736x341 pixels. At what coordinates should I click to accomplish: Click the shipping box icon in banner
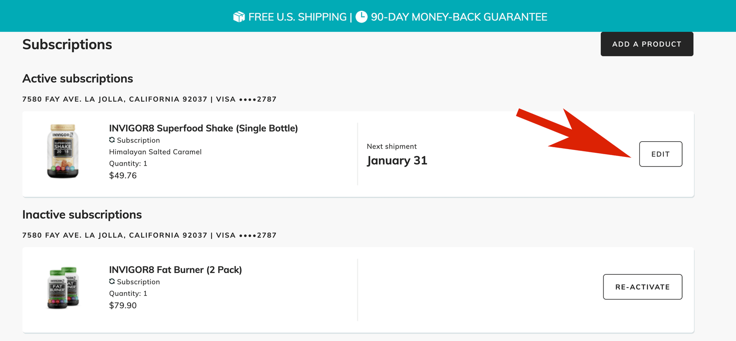239,17
